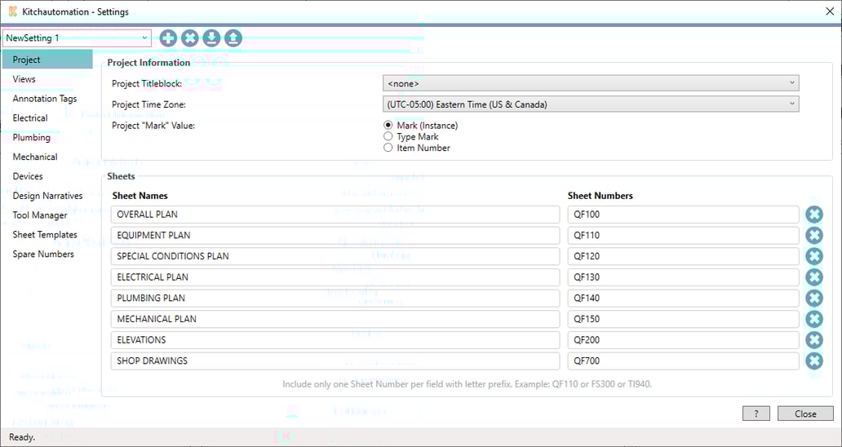The width and height of the screenshot is (842, 447).
Task: Switch to the Annotation Tags section
Action: coord(45,99)
